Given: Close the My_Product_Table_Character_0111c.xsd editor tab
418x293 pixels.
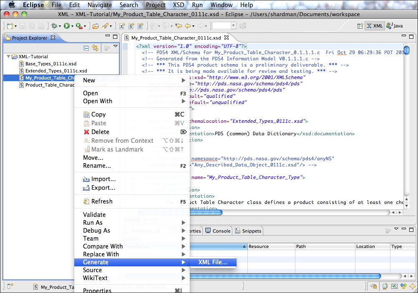Looking at the screenshot, I should click(x=227, y=37).
